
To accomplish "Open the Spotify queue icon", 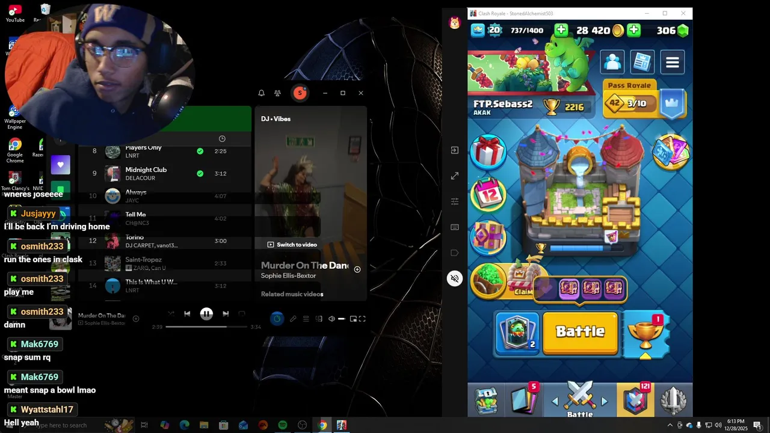I will (306, 319).
